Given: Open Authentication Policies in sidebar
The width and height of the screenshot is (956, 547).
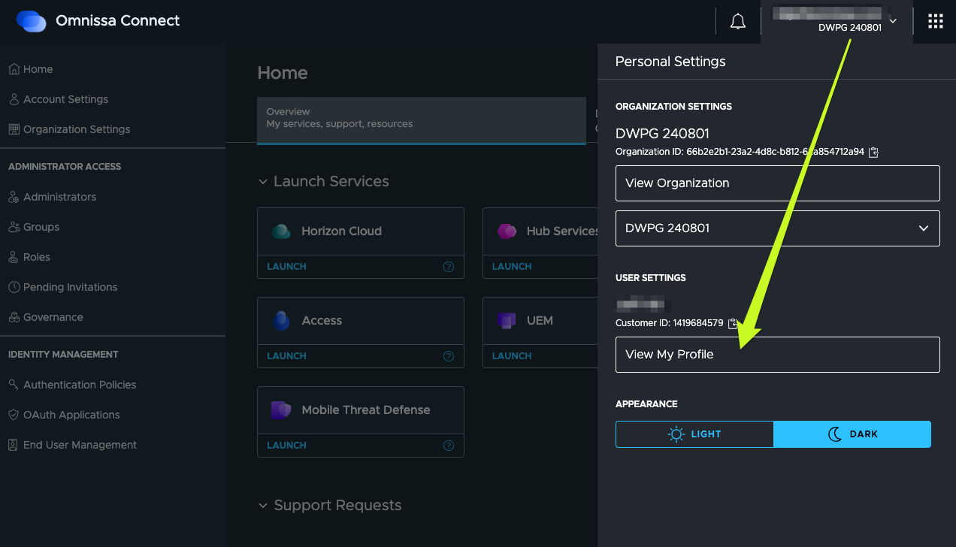Looking at the screenshot, I should click(80, 385).
